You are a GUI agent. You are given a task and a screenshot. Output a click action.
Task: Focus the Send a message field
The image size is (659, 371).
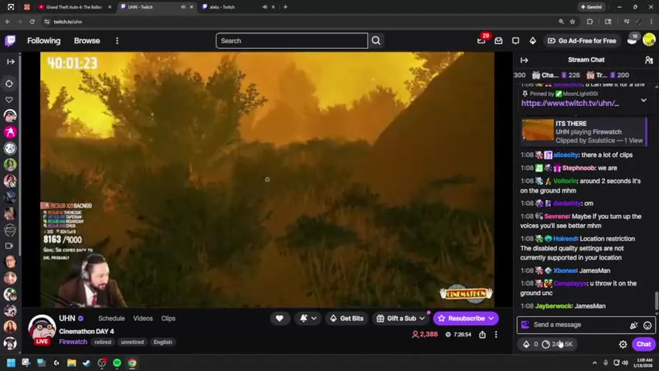click(579, 325)
